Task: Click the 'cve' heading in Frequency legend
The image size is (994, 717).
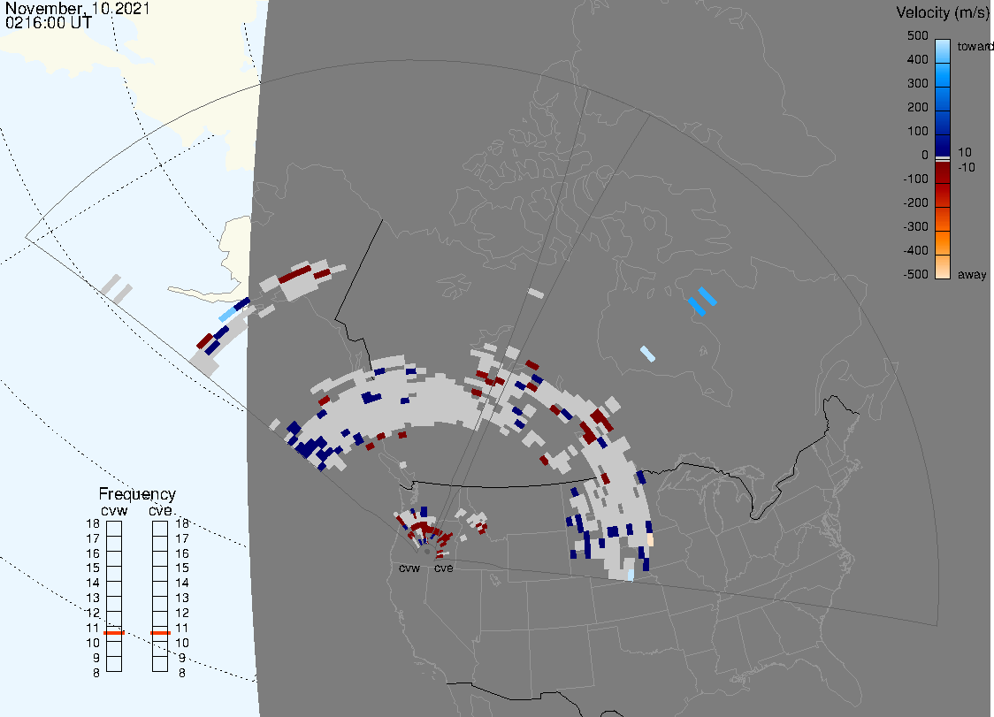Action: coord(160,511)
